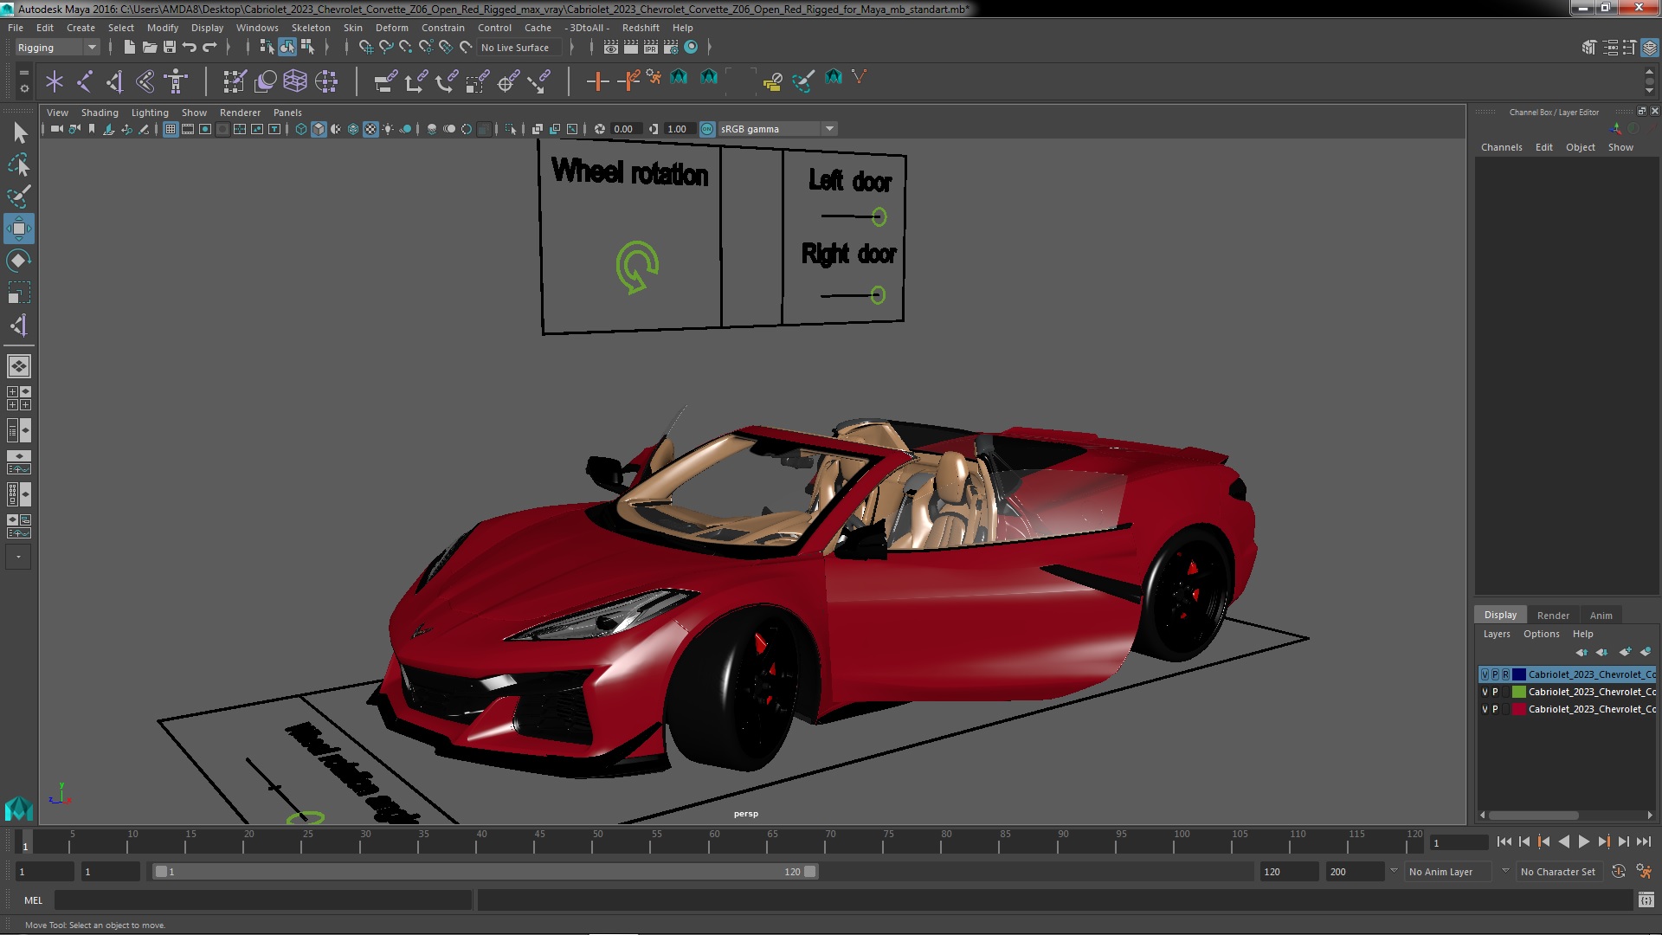Open the Render Settings window icon

671,47
